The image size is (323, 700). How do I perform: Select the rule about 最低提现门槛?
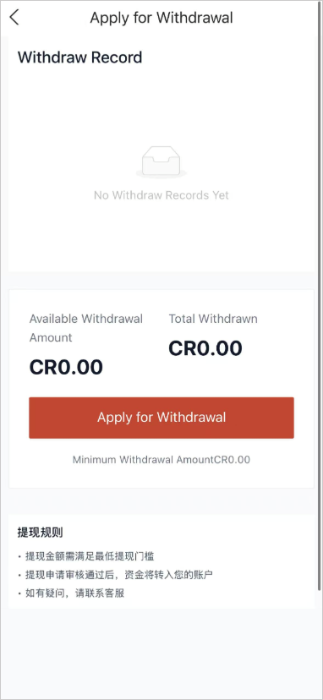tap(90, 556)
